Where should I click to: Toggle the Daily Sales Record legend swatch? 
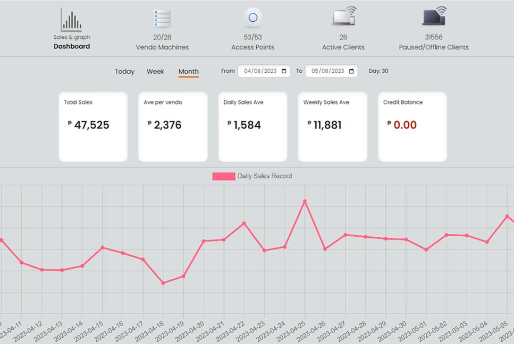click(224, 176)
